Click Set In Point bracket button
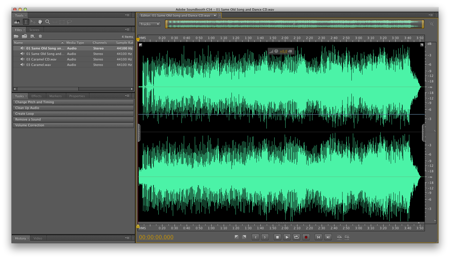The width and height of the screenshot is (450, 259). point(255,237)
